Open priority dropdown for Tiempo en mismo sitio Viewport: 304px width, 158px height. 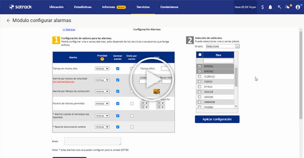[102, 69]
